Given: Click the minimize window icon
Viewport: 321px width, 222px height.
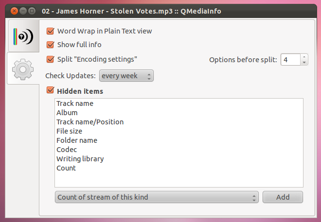Looking at the screenshot, I should pos(23,11).
